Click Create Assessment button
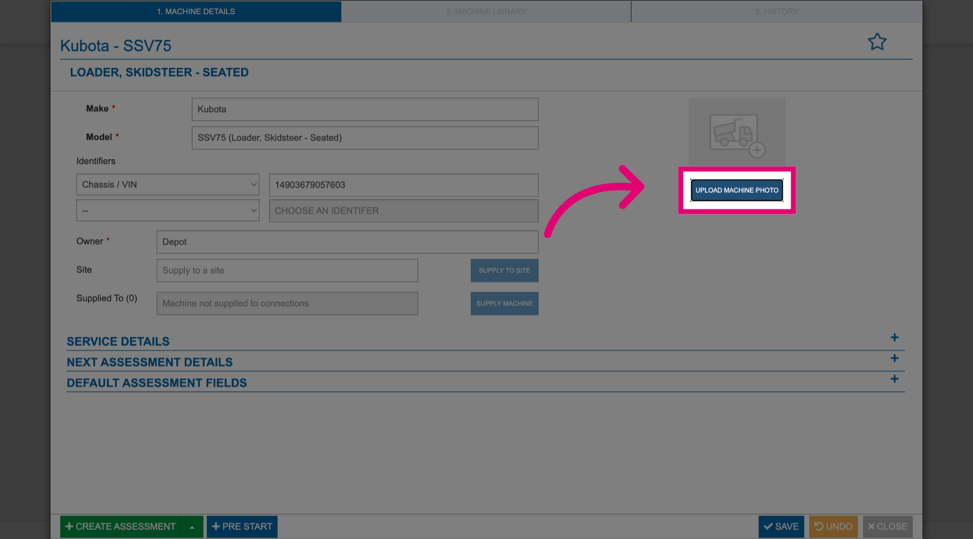Viewport: 973px width, 539px height. (x=121, y=527)
